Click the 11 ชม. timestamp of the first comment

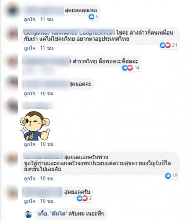pyautogui.click(x=47, y=19)
